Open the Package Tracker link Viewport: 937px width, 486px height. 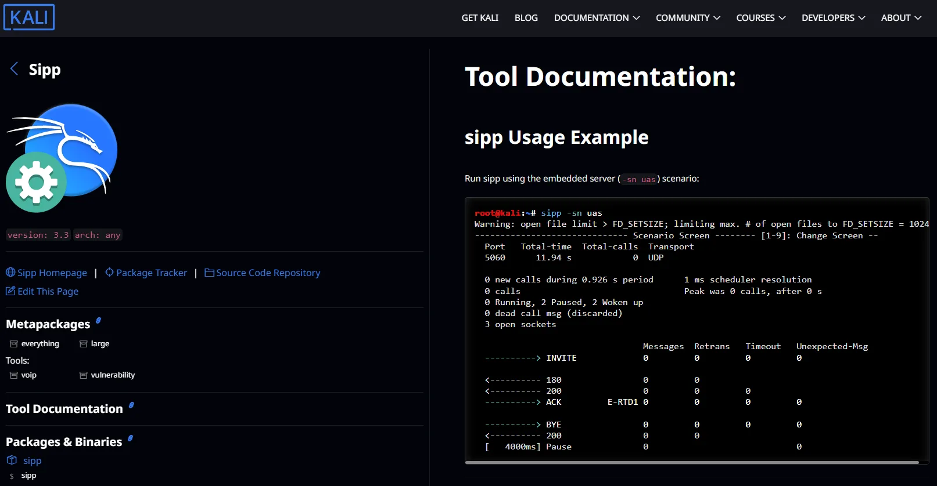point(152,273)
